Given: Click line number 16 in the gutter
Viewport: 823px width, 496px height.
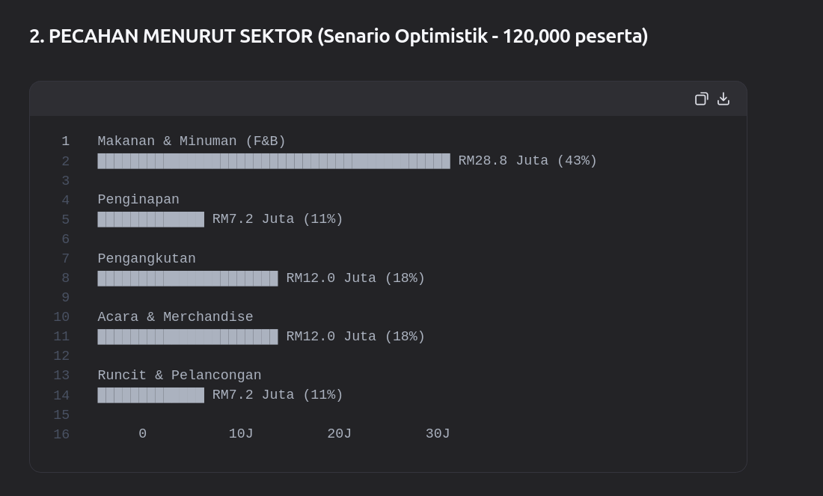Looking at the screenshot, I should (x=61, y=434).
